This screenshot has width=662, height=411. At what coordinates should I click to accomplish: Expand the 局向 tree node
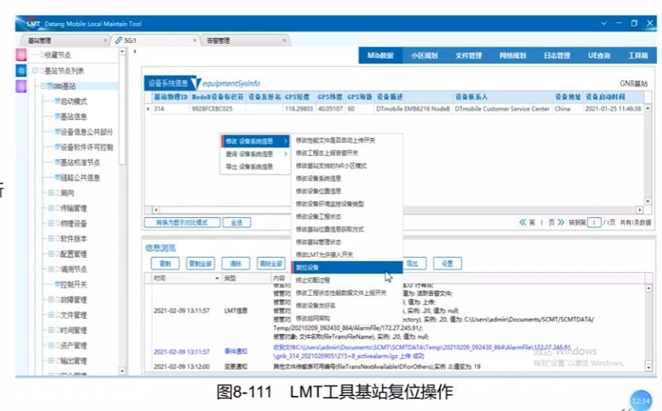51,193
